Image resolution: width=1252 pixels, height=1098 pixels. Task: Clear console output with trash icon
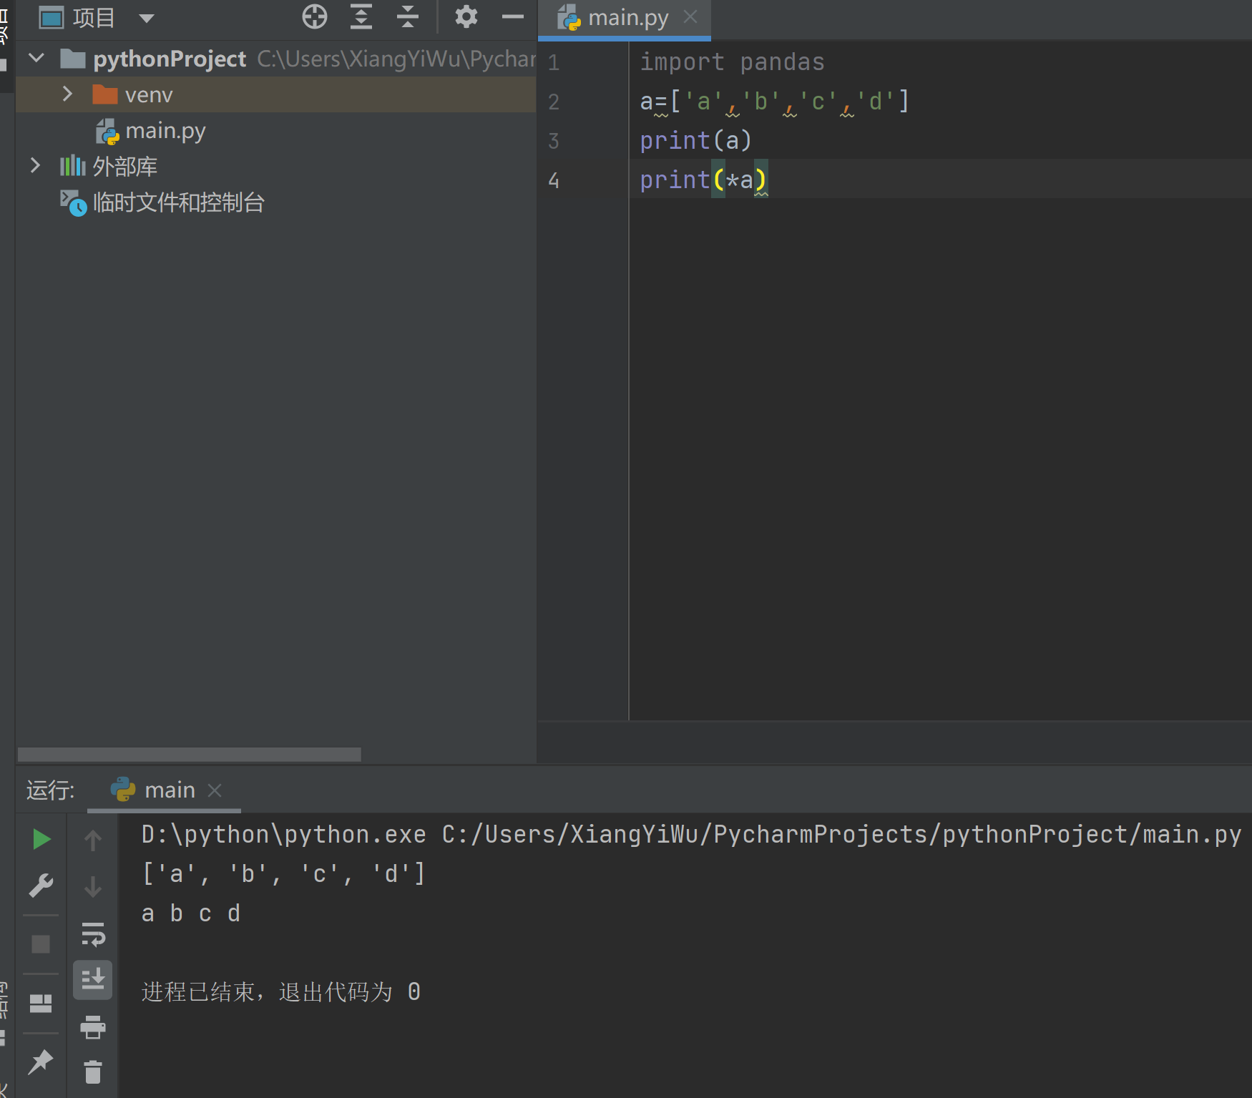pos(93,1072)
